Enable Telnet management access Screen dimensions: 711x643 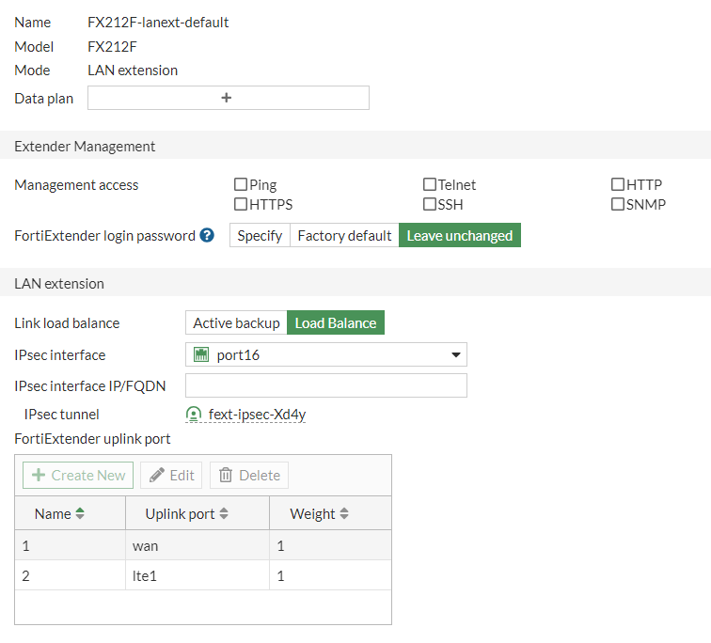(x=430, y=184)
